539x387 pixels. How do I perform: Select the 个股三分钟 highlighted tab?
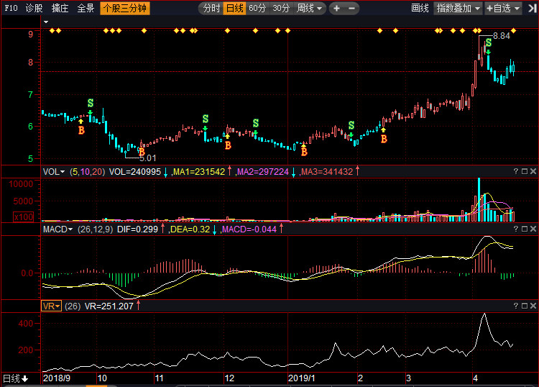point(125,8)
